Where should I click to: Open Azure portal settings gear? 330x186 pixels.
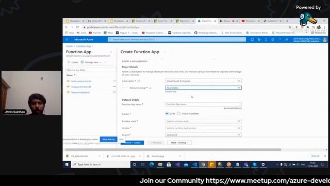click(x=273, y=39)
